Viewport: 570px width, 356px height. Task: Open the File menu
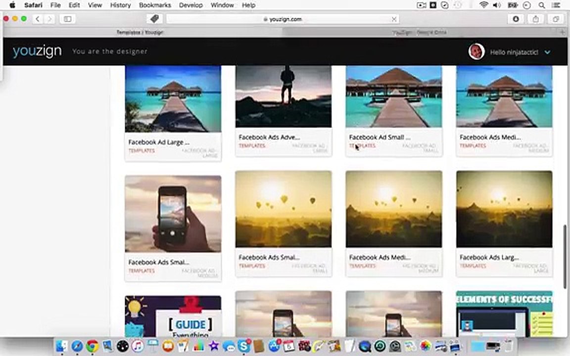55,5
